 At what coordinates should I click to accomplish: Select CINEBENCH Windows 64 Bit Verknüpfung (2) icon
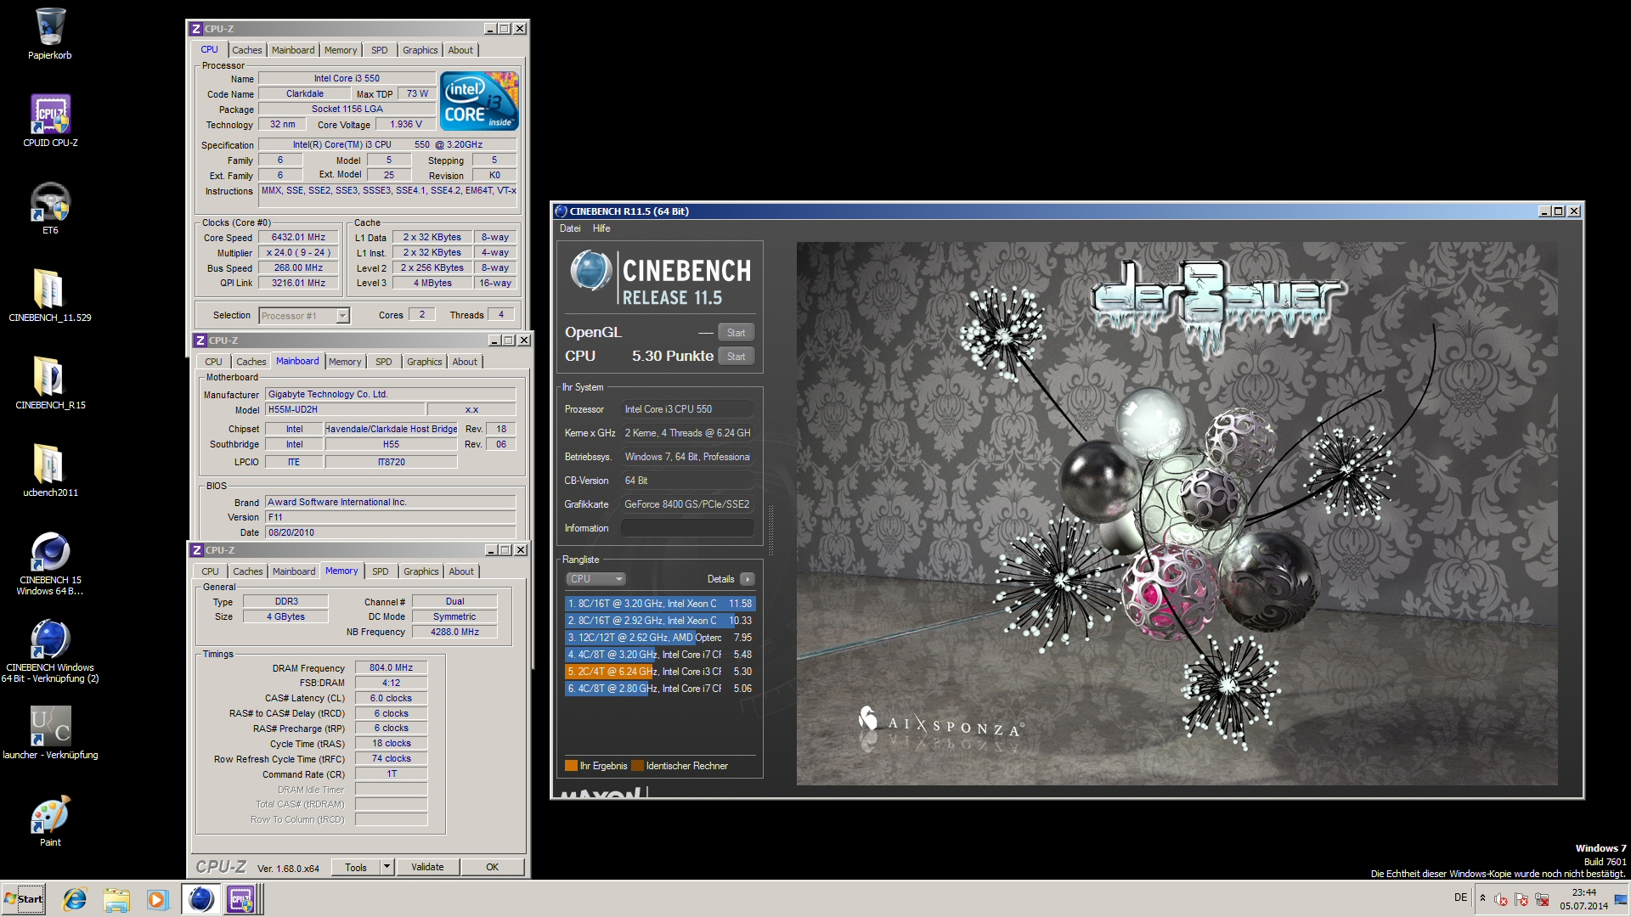[50, 650]
